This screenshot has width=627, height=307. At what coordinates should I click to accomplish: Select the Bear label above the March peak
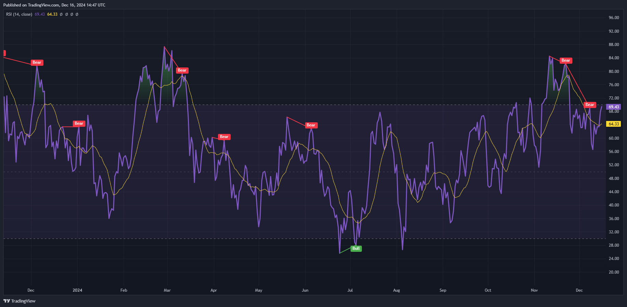(x=182, y=70)
